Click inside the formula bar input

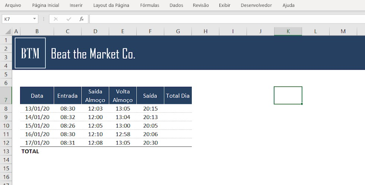[x=227, y=19]
